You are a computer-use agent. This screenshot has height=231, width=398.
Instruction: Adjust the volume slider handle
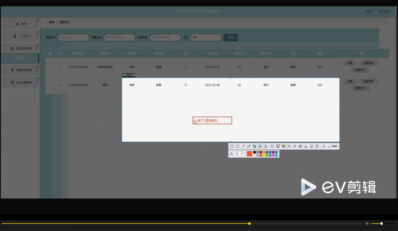tap(381, 223)
